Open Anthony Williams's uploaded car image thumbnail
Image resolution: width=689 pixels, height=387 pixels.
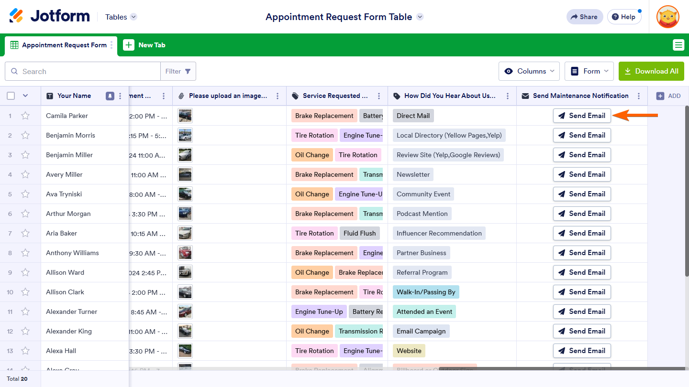[185, 253]
